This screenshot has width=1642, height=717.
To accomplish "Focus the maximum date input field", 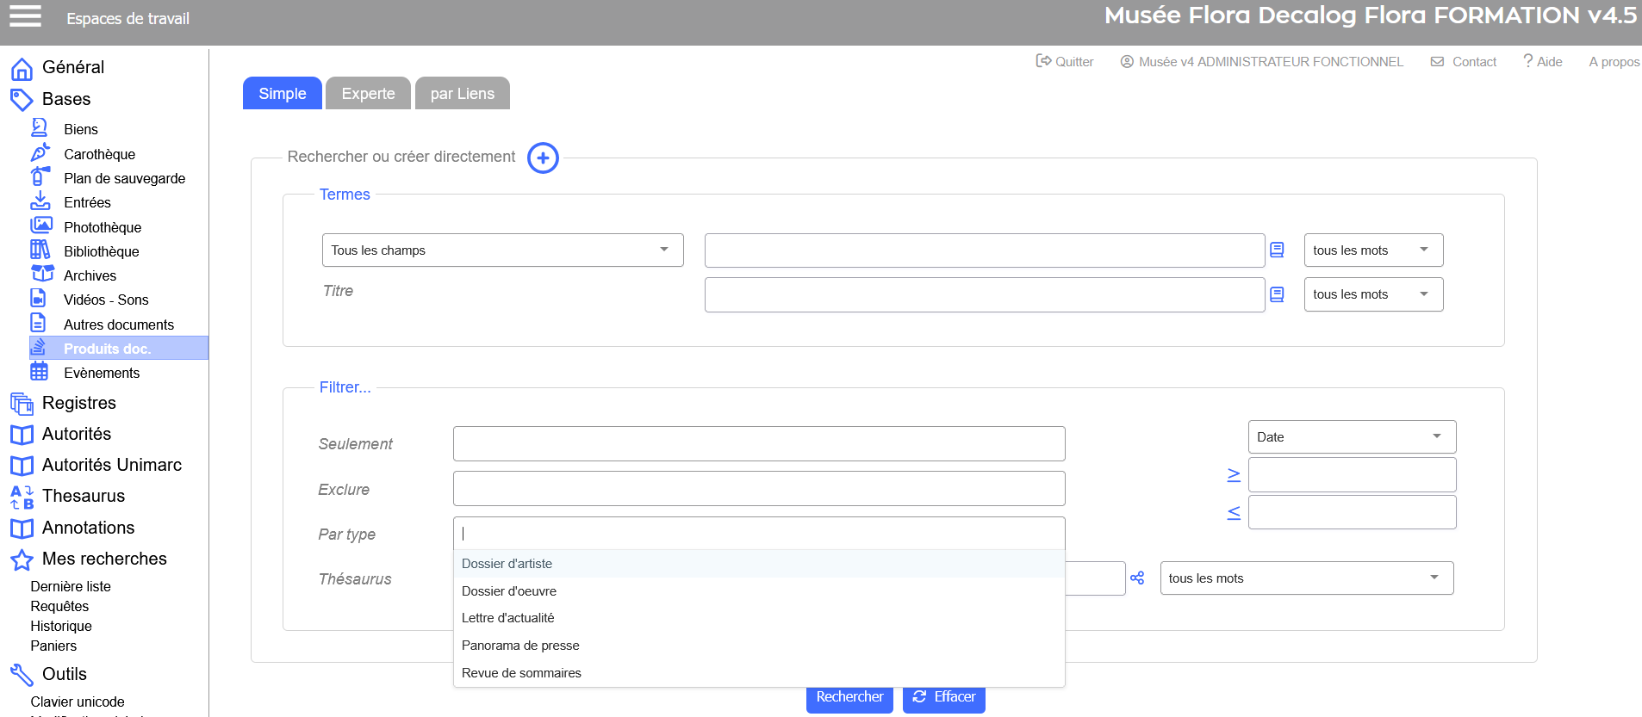I will click(1352, 512).
